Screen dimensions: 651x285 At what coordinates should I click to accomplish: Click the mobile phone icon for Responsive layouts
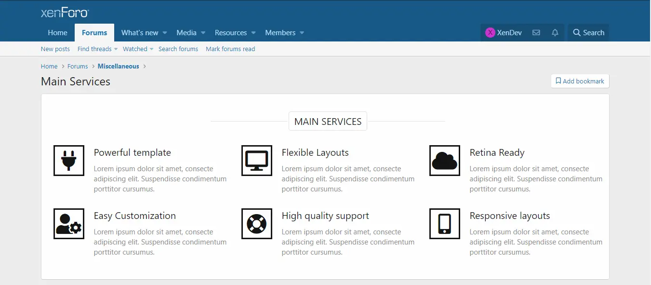tap(444, 224)
